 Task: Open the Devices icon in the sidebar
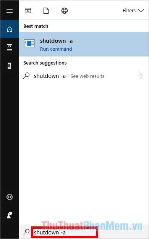[x=10, y=66]
